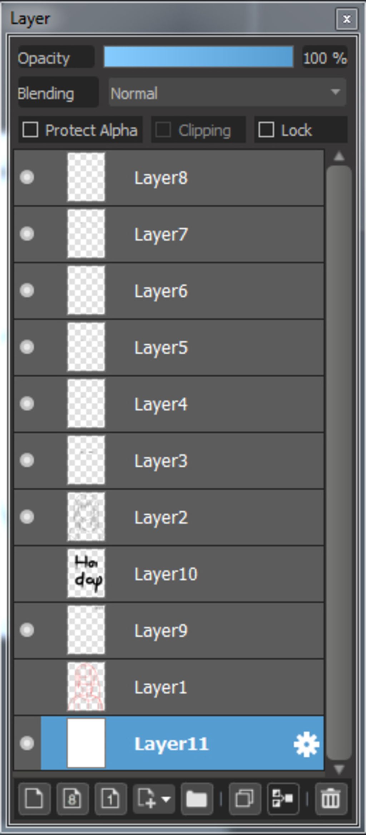The width and height of the screenshot is (366, 835).
Task: Select Layer2 in the layer list
Action: point(214,517)
